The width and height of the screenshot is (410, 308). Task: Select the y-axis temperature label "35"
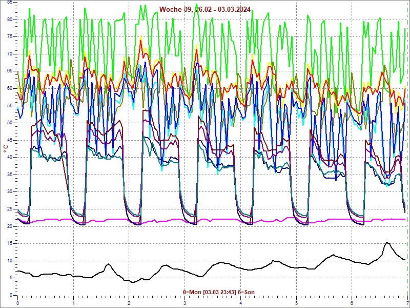10,175
